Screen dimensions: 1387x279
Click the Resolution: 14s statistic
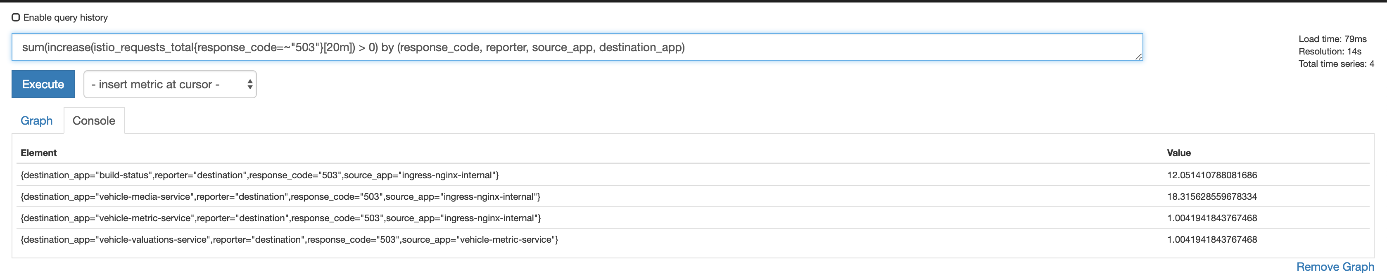point(1330,51)
